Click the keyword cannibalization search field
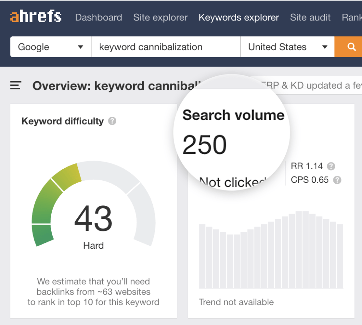 165,47
